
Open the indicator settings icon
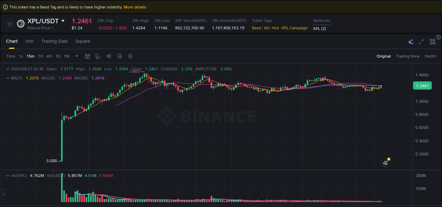click(x=119, y=56)
